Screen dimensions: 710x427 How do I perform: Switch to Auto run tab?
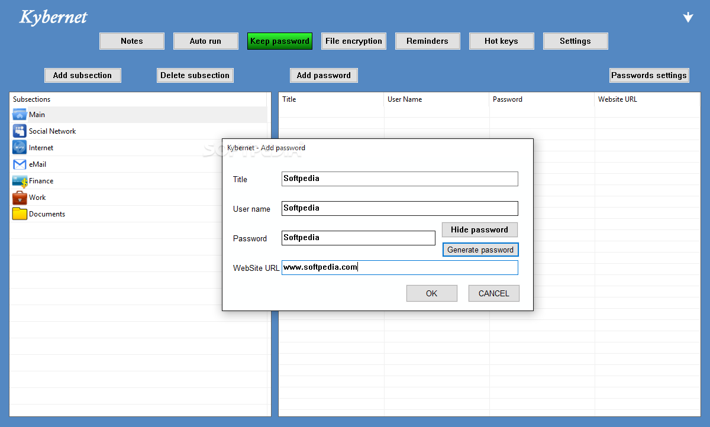pos(206,41)
